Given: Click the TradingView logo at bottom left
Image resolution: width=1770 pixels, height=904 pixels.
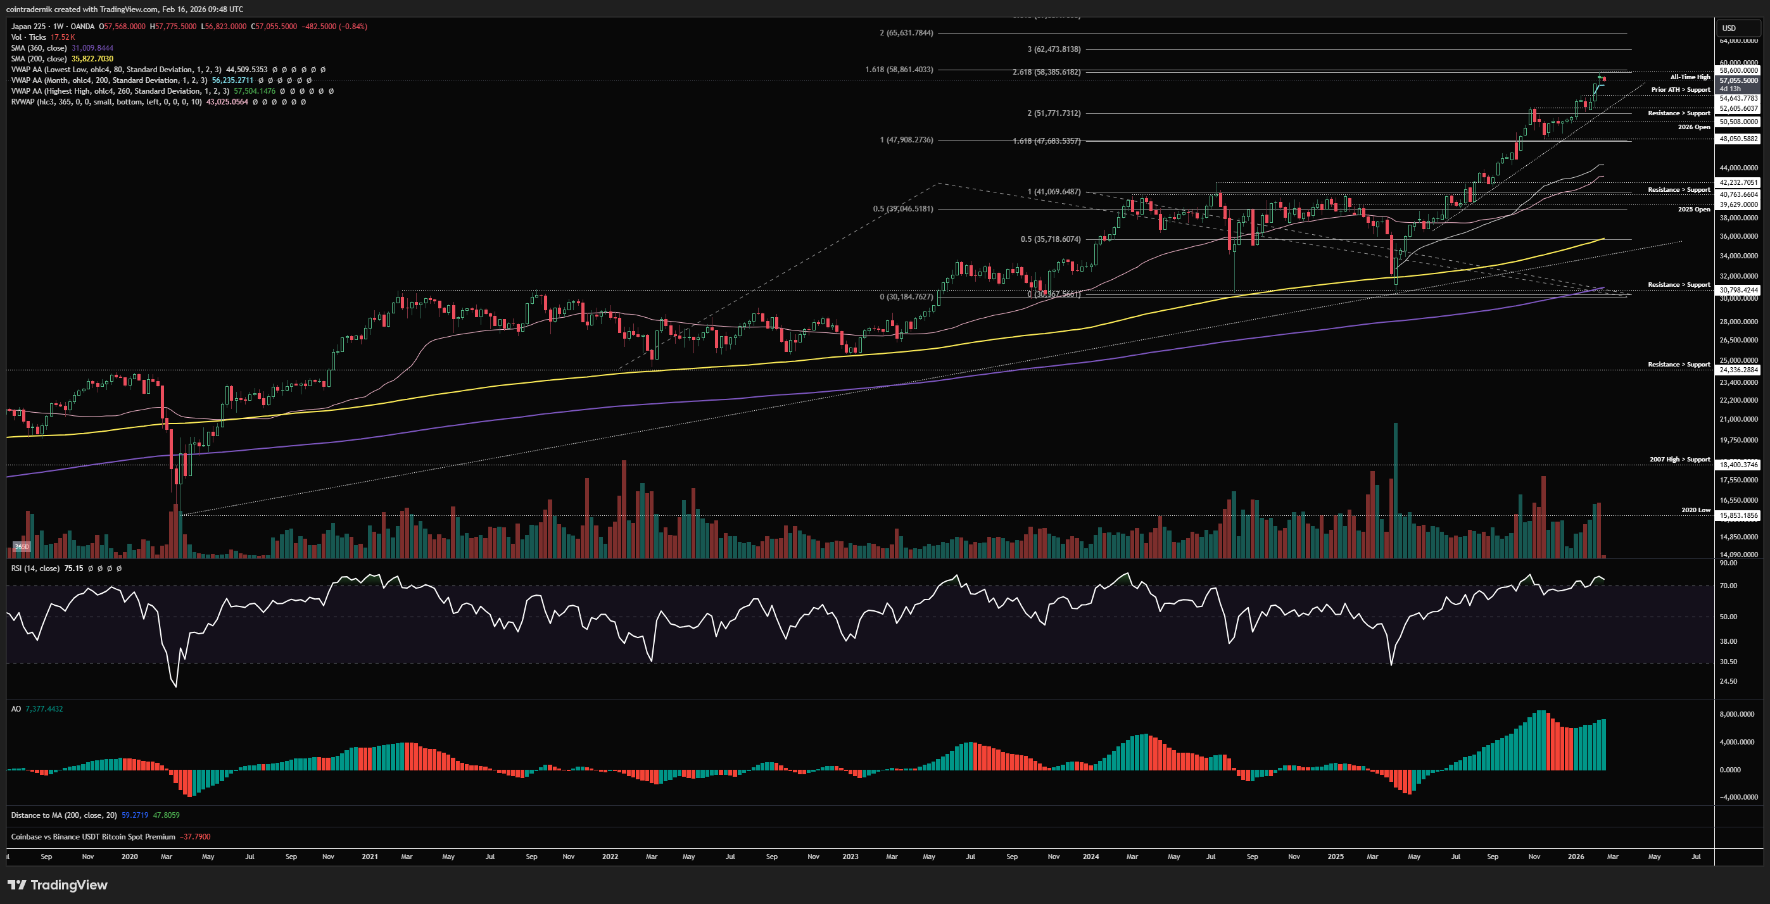Looking at the screenshot, I should (58, 885).
